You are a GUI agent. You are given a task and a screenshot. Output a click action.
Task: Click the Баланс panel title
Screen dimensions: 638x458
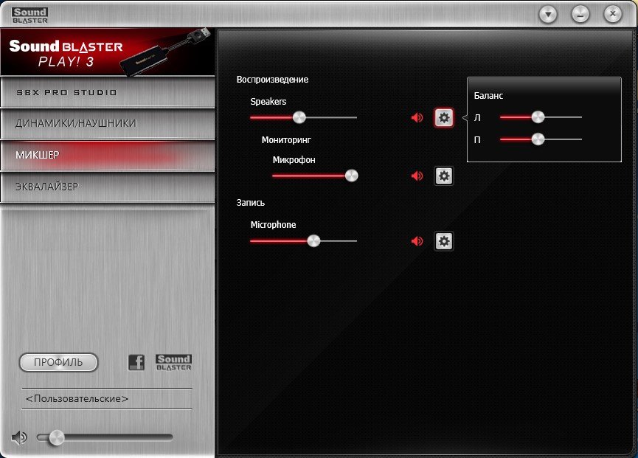click(x=488, y=96)
